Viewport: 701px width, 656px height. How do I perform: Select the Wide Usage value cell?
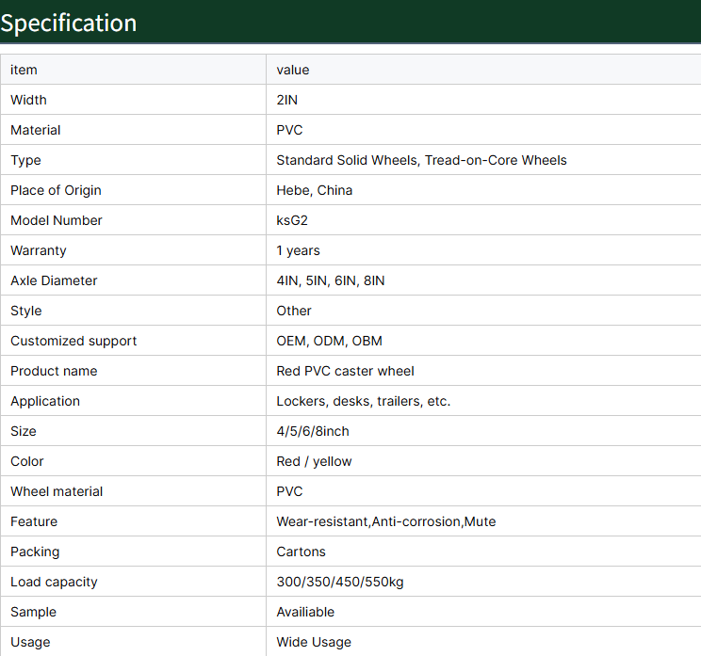pyautogui.click(x=483, y=641)
